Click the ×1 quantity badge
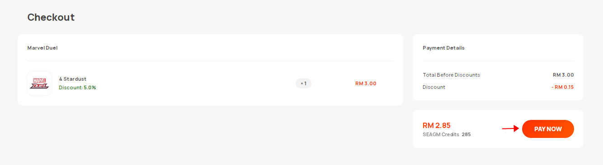 (x=303, y=83)
